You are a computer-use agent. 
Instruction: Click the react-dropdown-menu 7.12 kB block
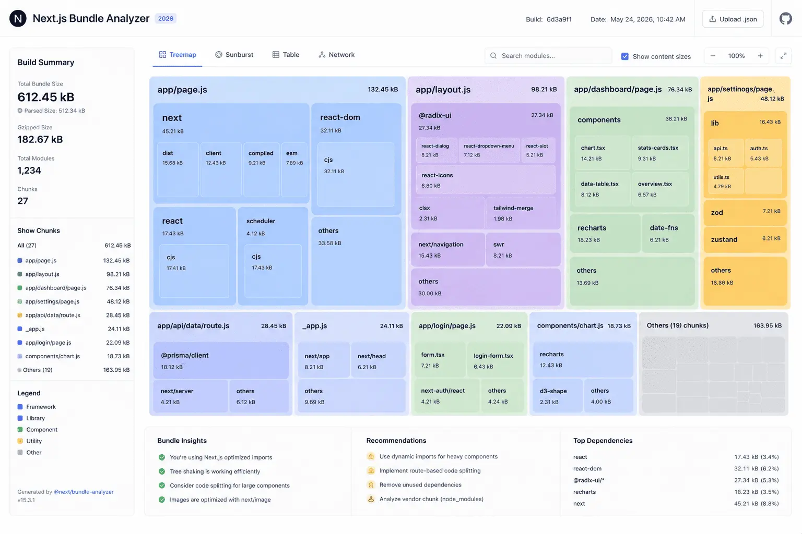pyautogui.click(x=489, y=151)
